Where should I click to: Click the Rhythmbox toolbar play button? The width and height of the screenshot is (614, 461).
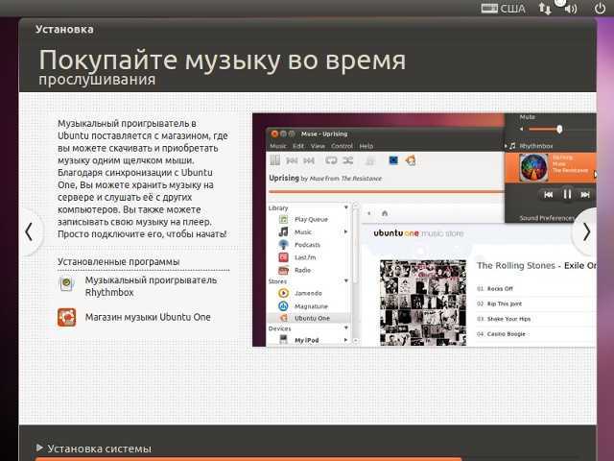[275, 160]
